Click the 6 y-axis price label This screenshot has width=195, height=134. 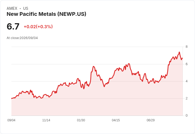[x=187, y=64]
